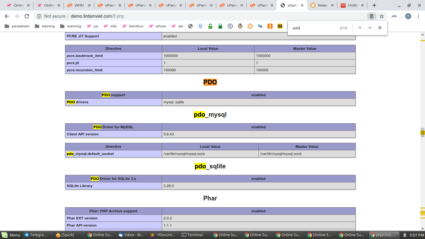Go back to the previous page
Viewport: 425px width, 239px height.
7,16
